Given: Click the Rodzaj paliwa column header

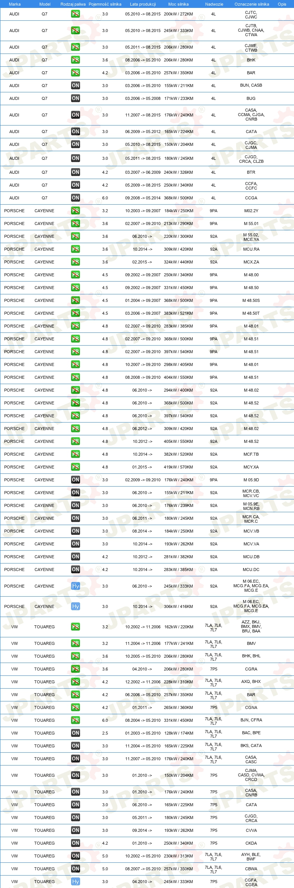Looking at the screenshot, I should [73, 4].
